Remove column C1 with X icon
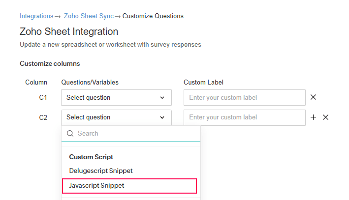The image size is (349, 200). (314, 97)
